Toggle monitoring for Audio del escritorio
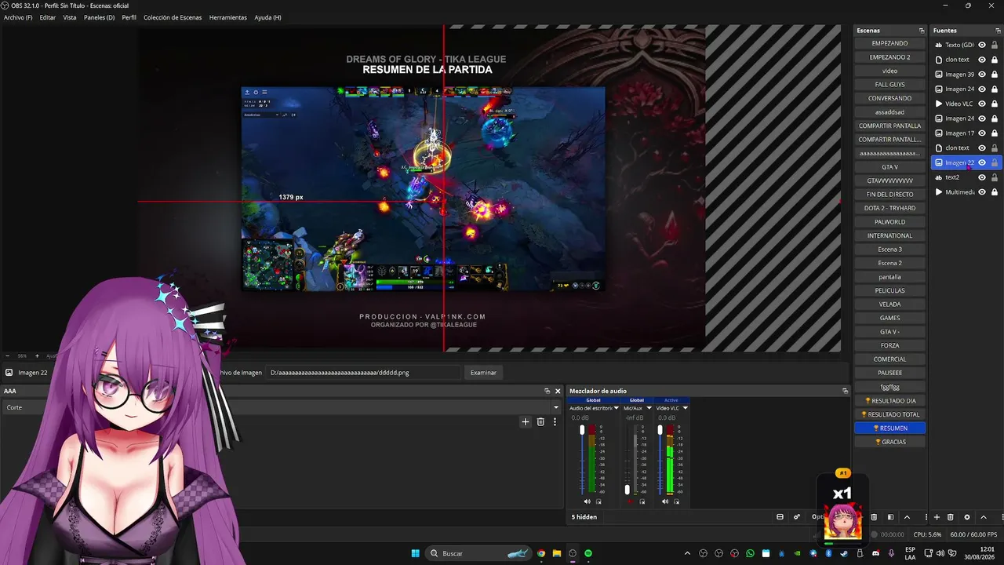1004x565 pixels. pos(598,501)
